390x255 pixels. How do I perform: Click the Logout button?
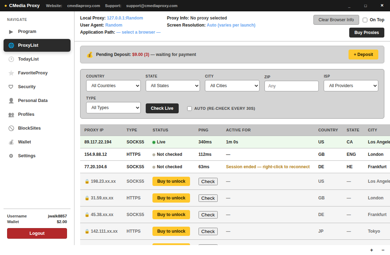pyautogui.click(x=37, y=233)
